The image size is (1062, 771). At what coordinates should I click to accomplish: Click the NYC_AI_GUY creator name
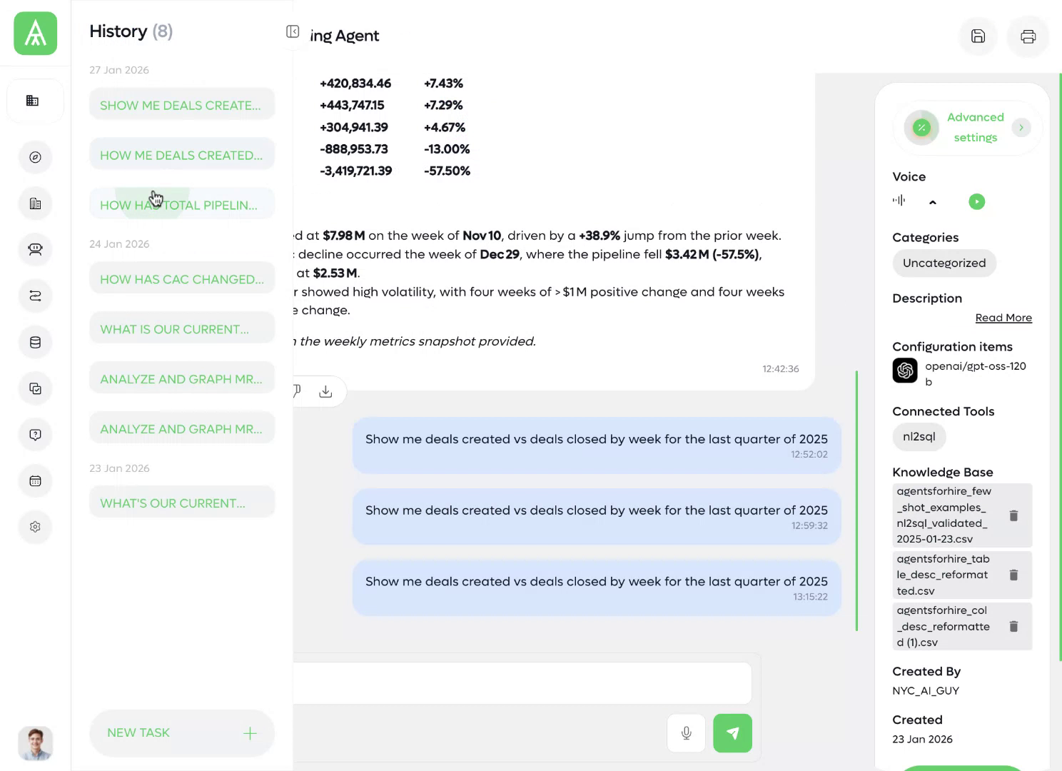click(926, 691)
